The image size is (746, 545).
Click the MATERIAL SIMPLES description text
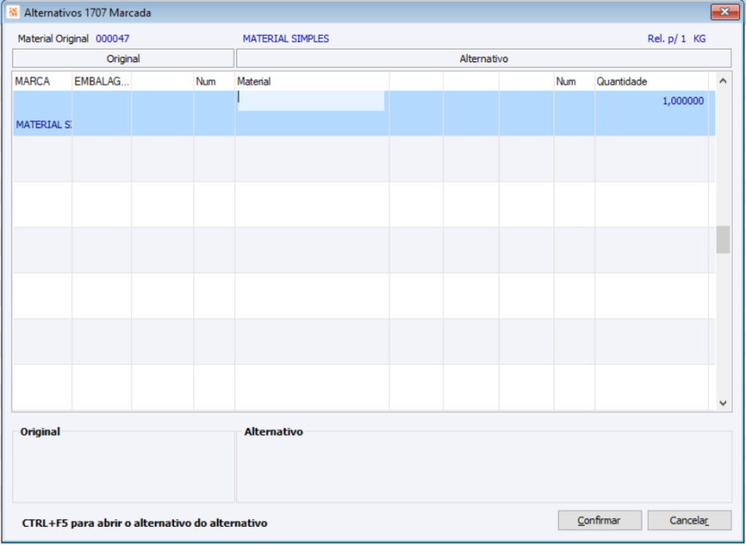pos(286,38)
